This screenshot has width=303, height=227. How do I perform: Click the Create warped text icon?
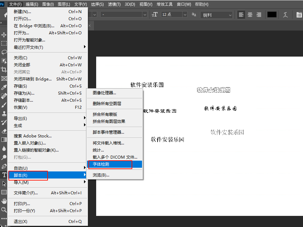(285, 15)
